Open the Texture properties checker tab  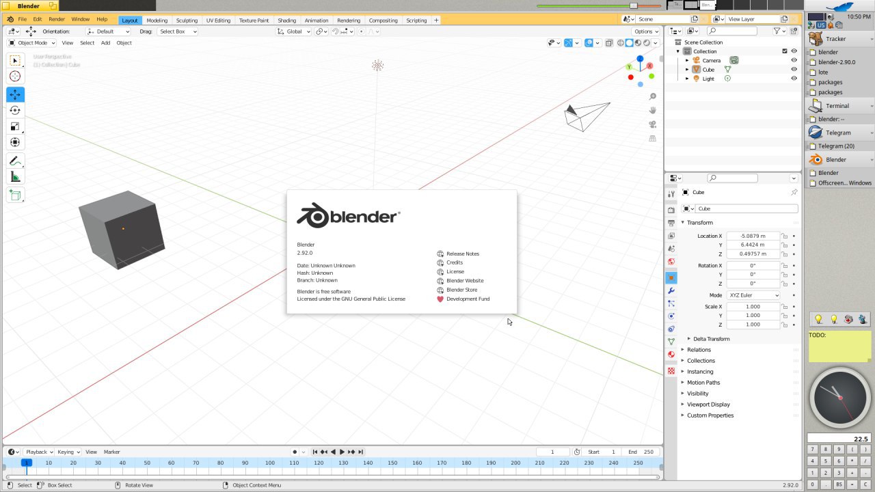(671, 370)
